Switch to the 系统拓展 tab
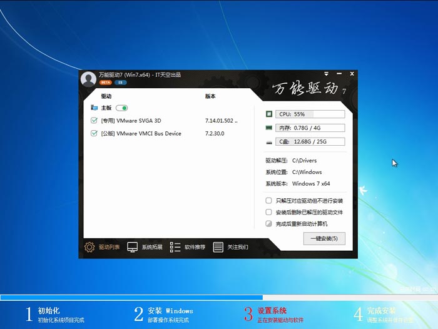 145,247
